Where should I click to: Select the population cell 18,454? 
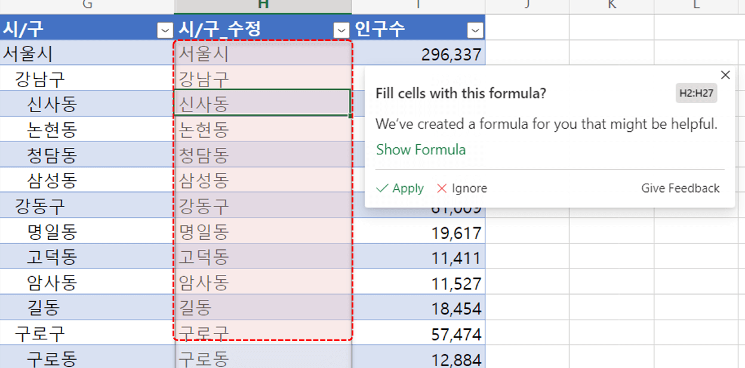[x=418, y=308]
